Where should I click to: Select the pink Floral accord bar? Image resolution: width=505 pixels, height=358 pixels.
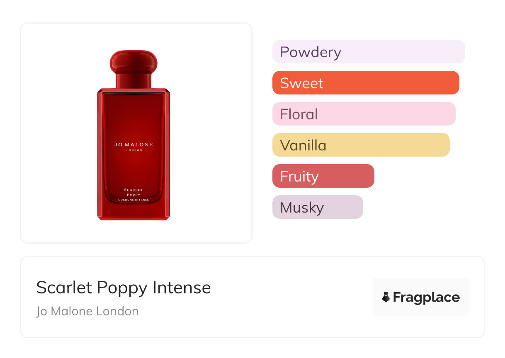(x=364, y=114)
